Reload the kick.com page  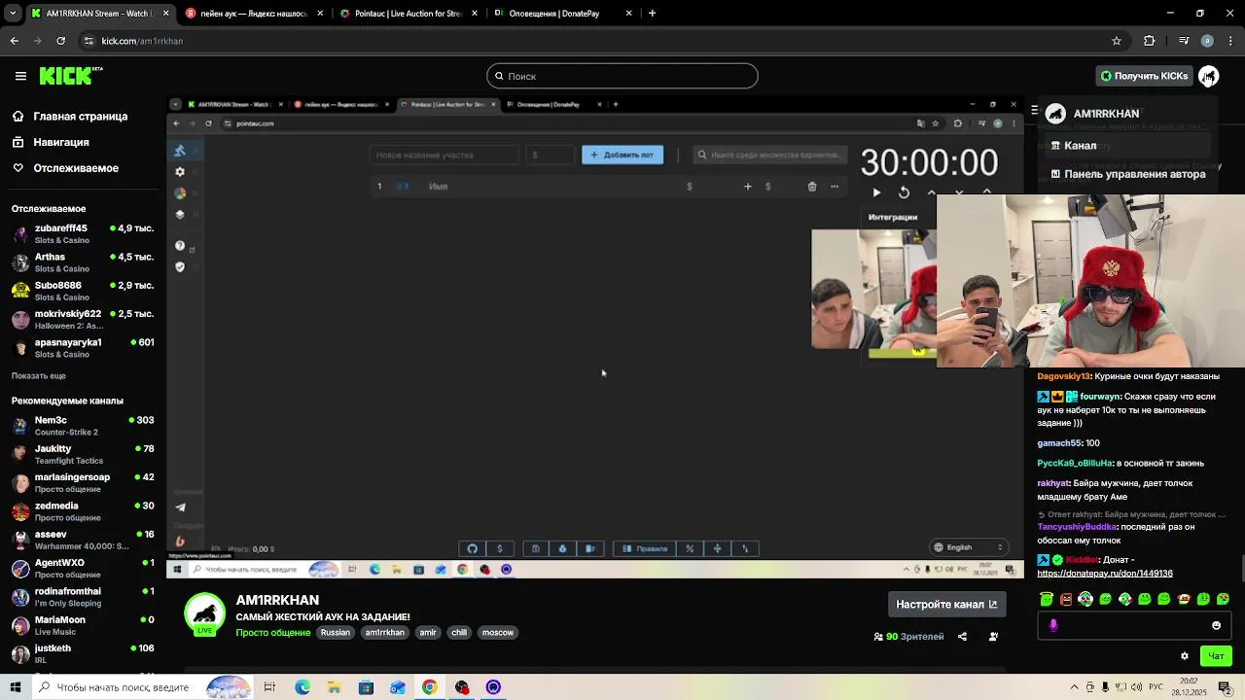[x=60, y=41]
